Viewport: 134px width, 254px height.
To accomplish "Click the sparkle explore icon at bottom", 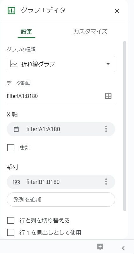I will click(x=100, y=247).
